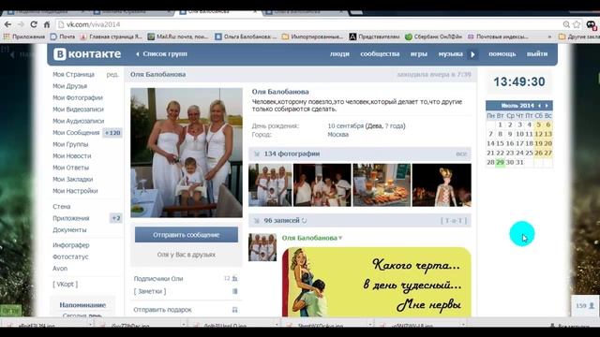
Task: Open Мои Фотографии
Action: click(x=78, y=97)
